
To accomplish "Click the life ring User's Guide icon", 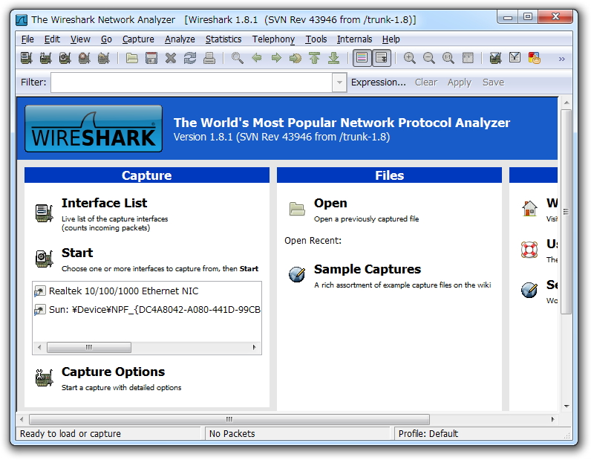I will [x=529, y=250].
